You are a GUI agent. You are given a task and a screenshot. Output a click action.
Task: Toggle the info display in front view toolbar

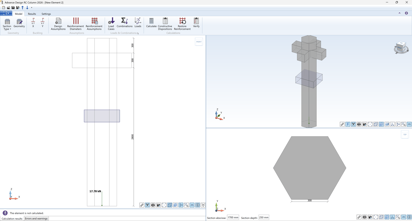(197, 205)
